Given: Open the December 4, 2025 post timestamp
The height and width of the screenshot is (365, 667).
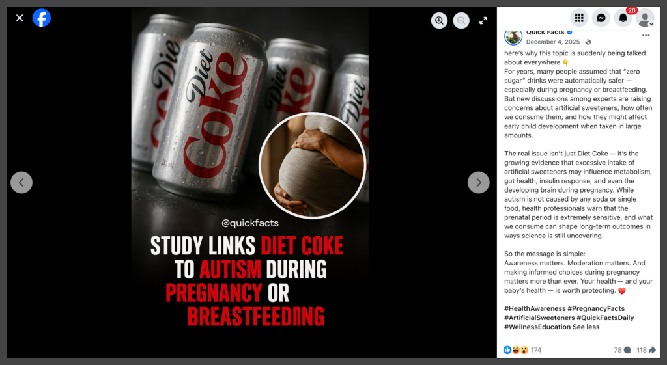Looking at the screenshot, I should 552,42.
